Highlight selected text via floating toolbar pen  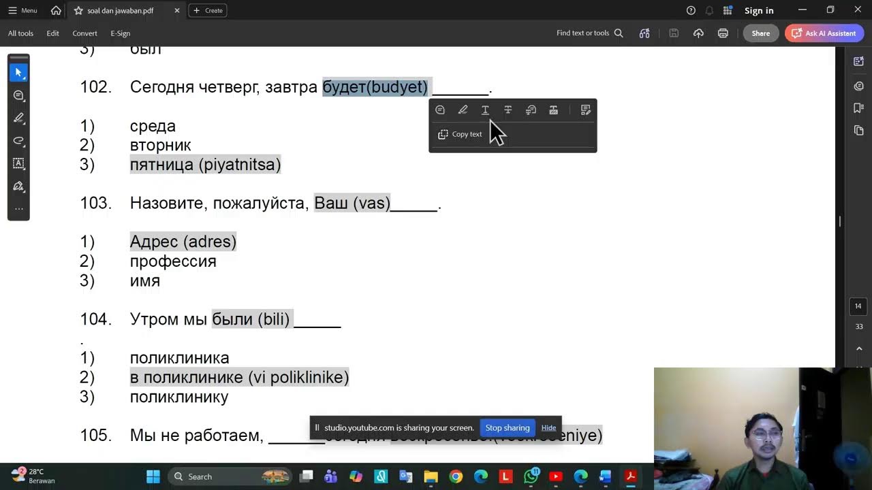463,110
